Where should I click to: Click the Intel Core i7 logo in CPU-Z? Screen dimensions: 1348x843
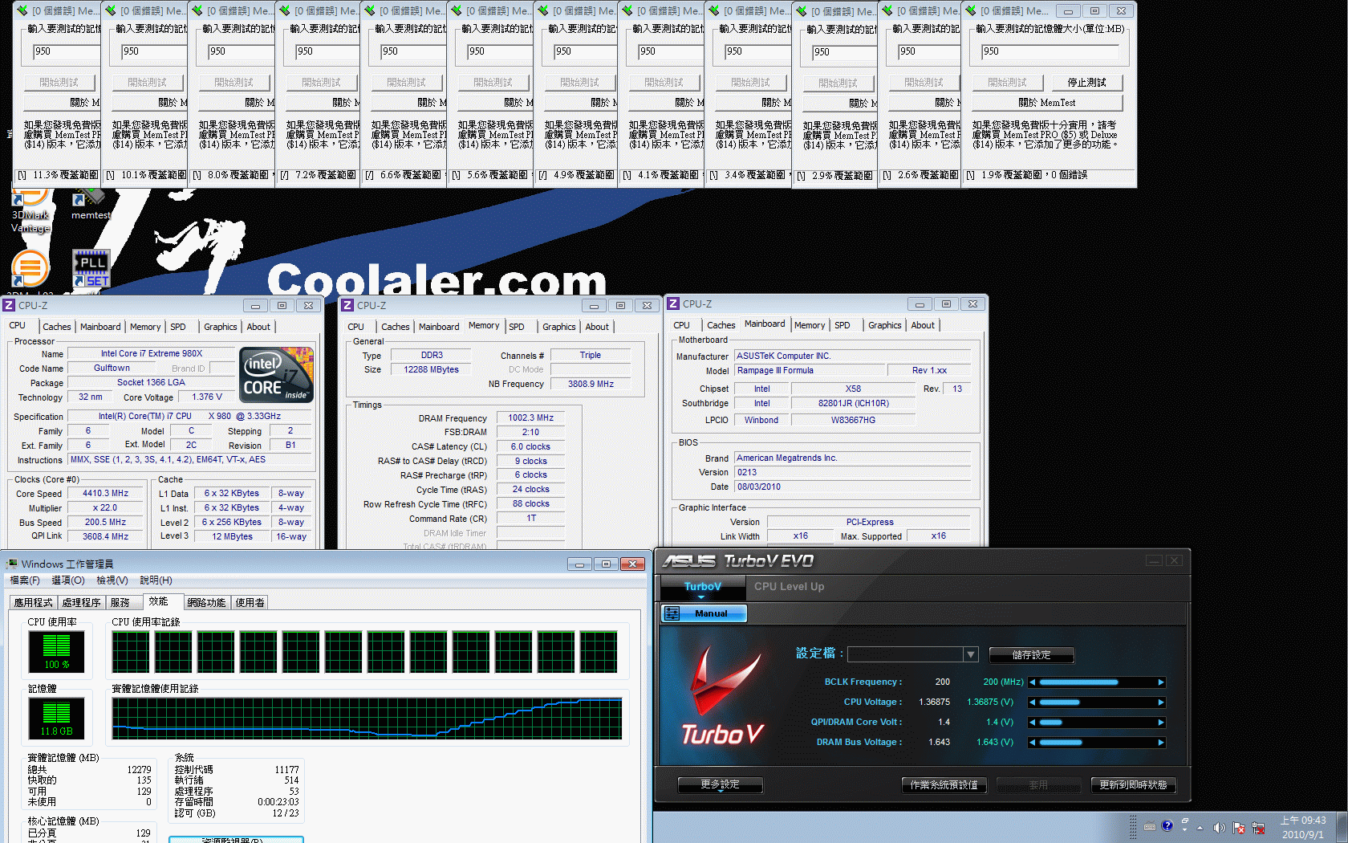278,374
